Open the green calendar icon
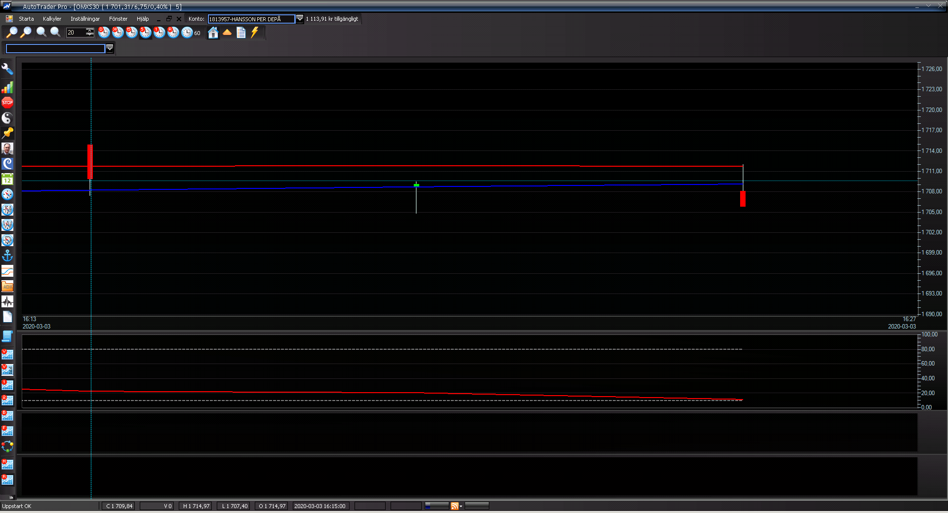The height and width of the screenshot is (513, 948). [7, 180]
